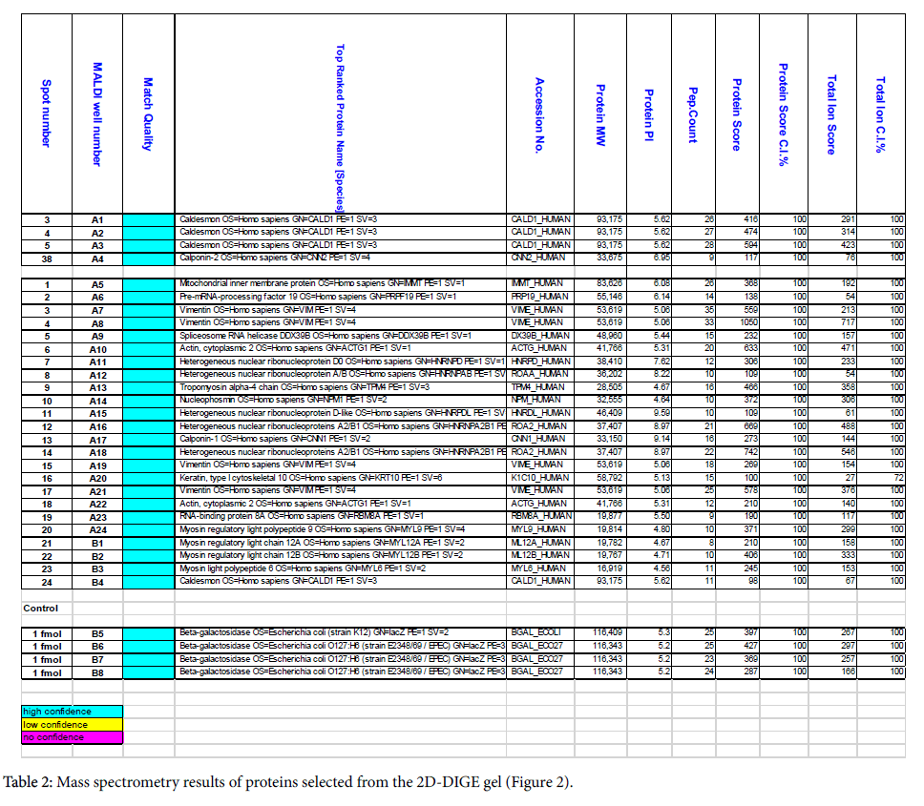Click the Spot number column header
924x806 pixels.
point(46,114)
